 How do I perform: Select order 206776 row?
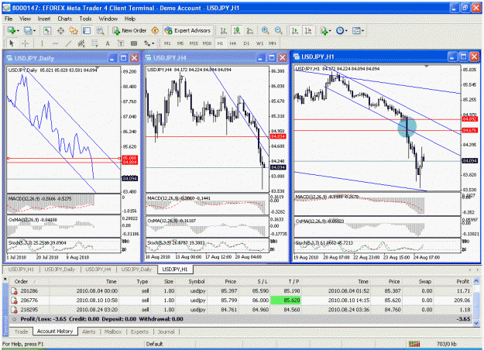[241, 300]
